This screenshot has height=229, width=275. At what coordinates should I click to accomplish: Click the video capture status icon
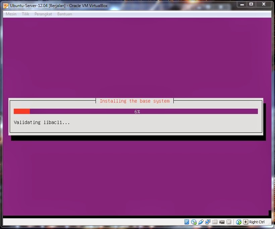222,222
